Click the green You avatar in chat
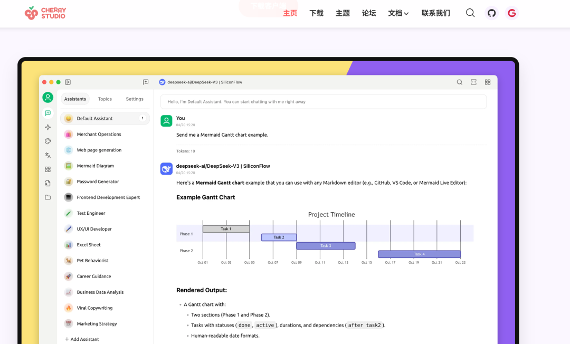The width and height of the screenshot is (570, 344). click(166, 121)
